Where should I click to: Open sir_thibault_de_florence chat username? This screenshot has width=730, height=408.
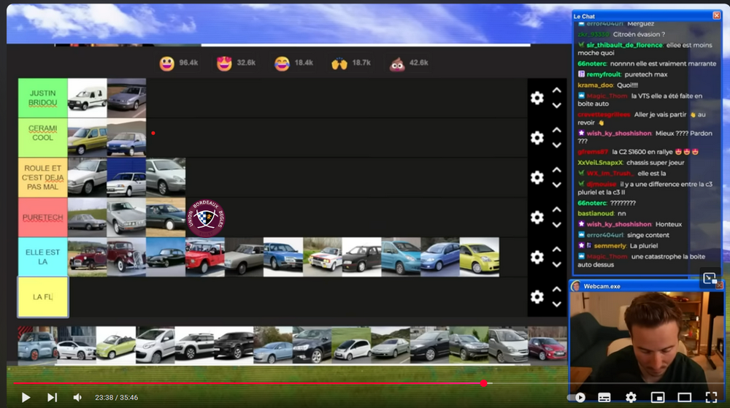click(x=624, y=45)
